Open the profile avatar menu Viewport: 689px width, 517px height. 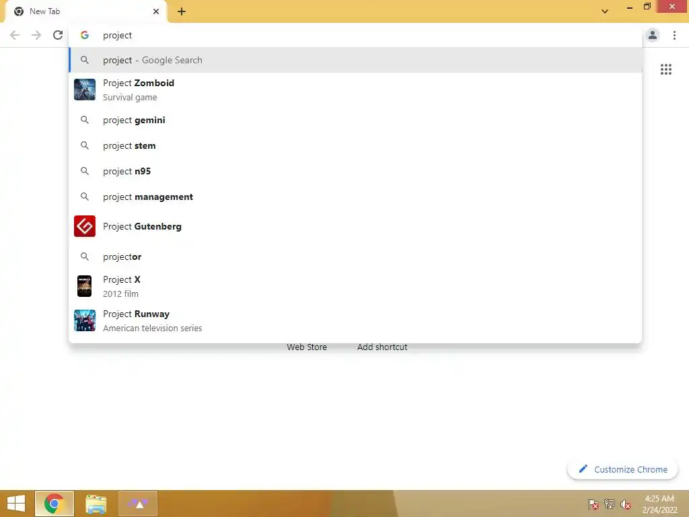coord(653,35)
